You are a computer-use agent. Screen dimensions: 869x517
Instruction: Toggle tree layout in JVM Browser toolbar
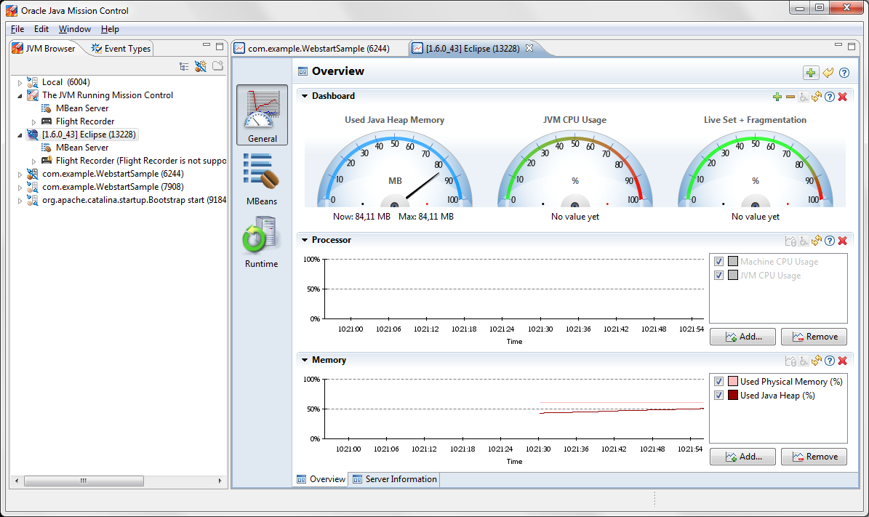coord(184,66)
